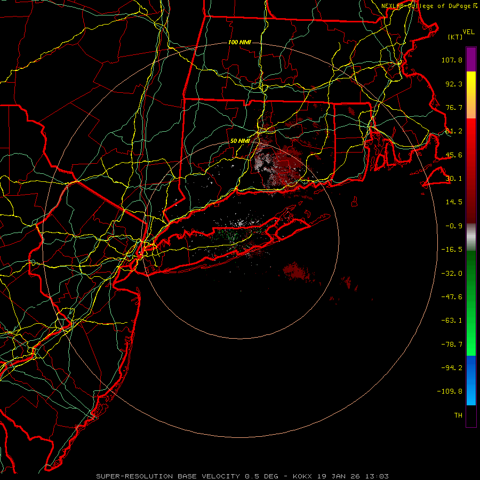Click the -94.2 legend value
Screen dimensions: 480x480
point(452,368)
